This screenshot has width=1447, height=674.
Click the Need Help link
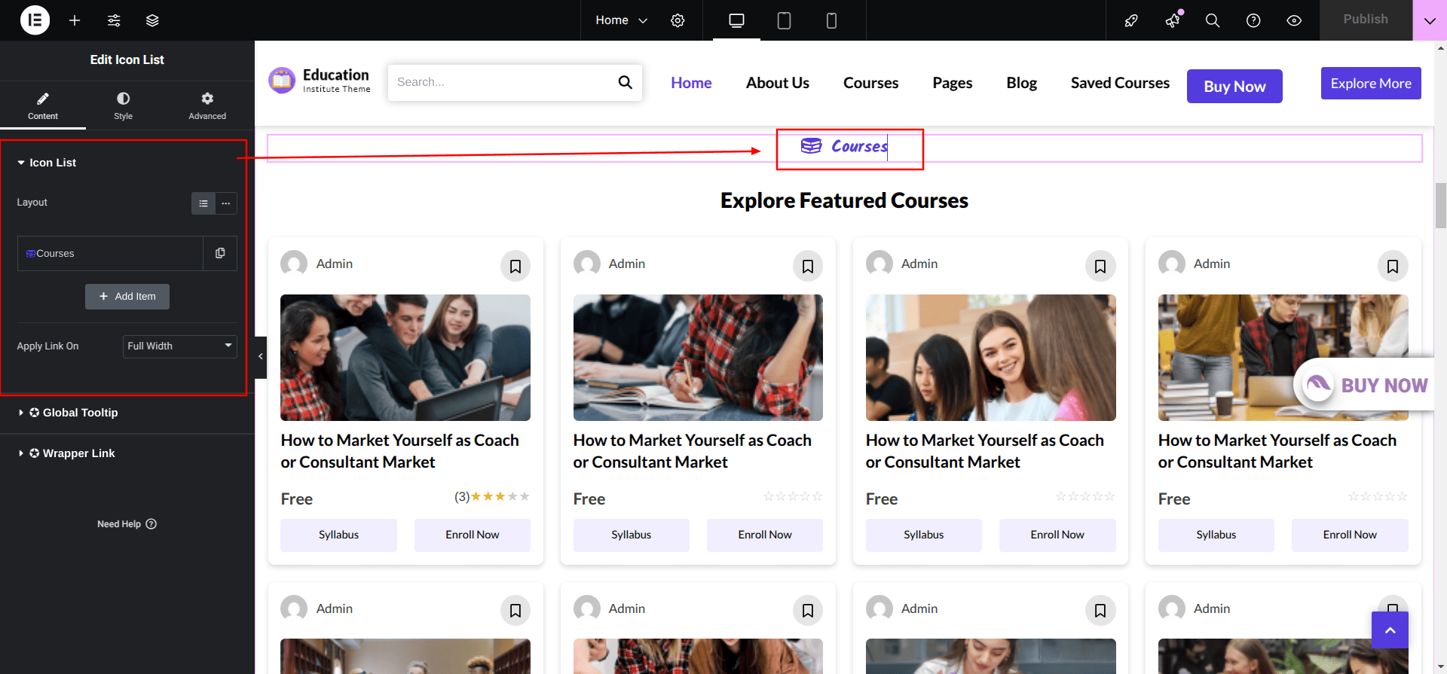coord(127,524)
